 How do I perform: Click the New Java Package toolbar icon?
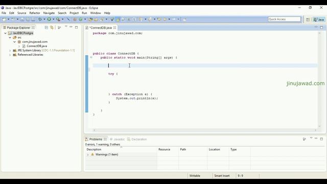[75, 19]
